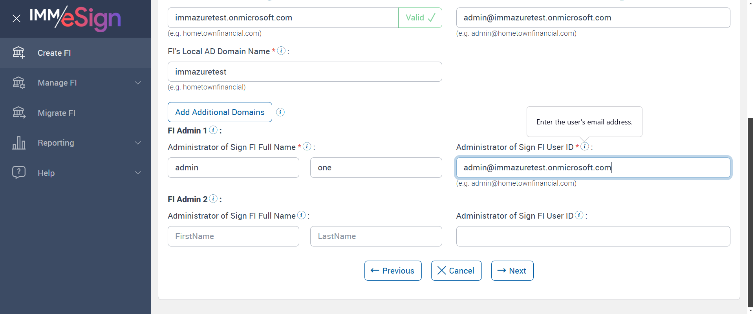Click info icon beside Local AD Domain Name

pos(281,51)
